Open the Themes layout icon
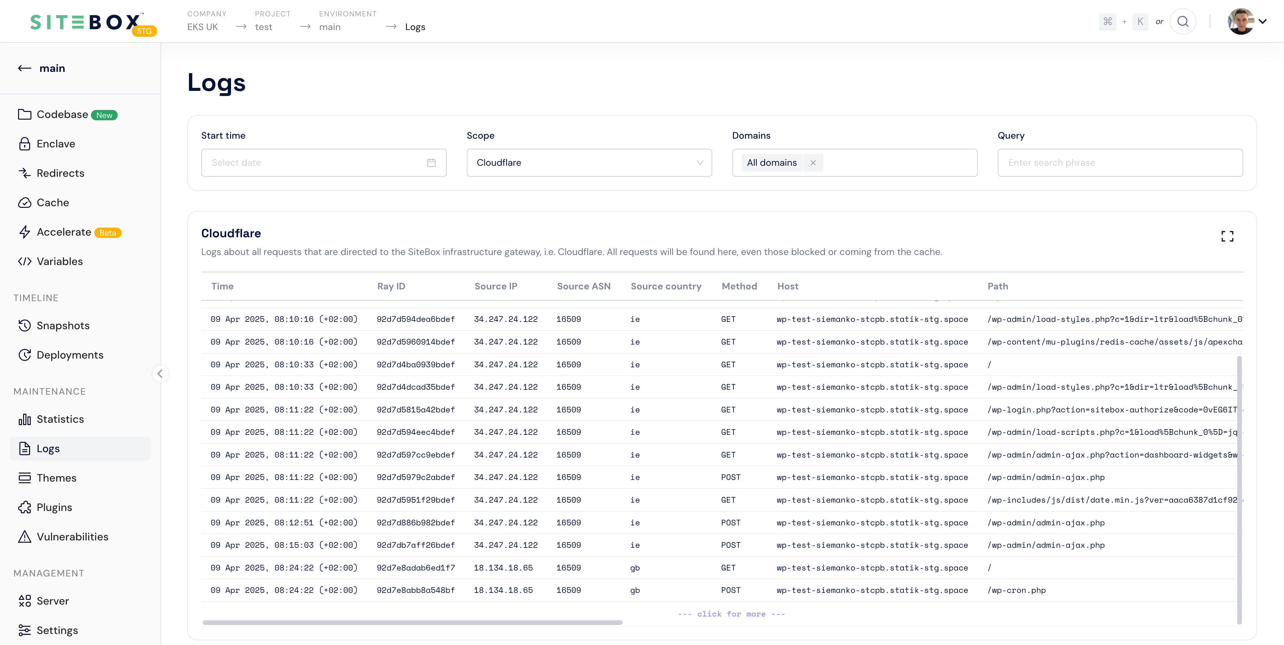The width and height of the screenshot is (1284, 645). [x=24, y=478]
